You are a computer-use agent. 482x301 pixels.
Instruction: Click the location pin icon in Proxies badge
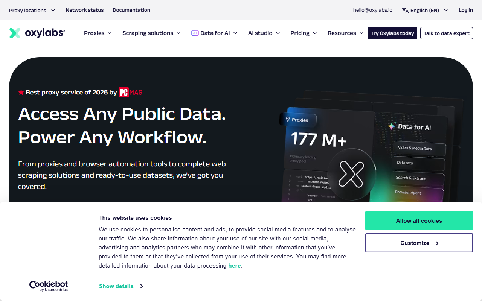coord(288,119)
